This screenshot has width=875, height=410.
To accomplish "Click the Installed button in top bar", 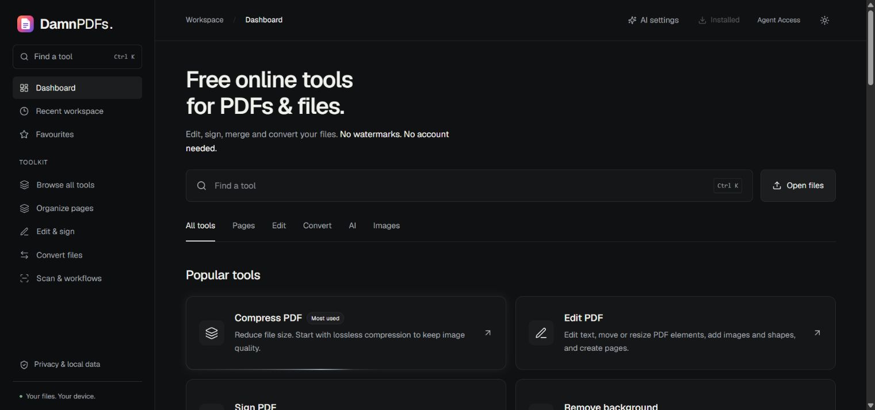I will 719,20.
